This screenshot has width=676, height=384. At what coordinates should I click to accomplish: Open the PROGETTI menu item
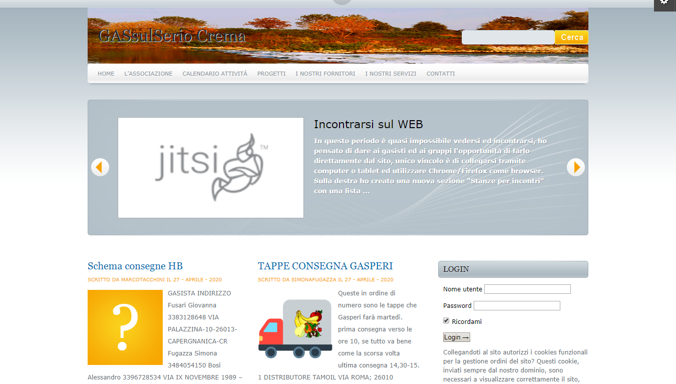(271, 74)
